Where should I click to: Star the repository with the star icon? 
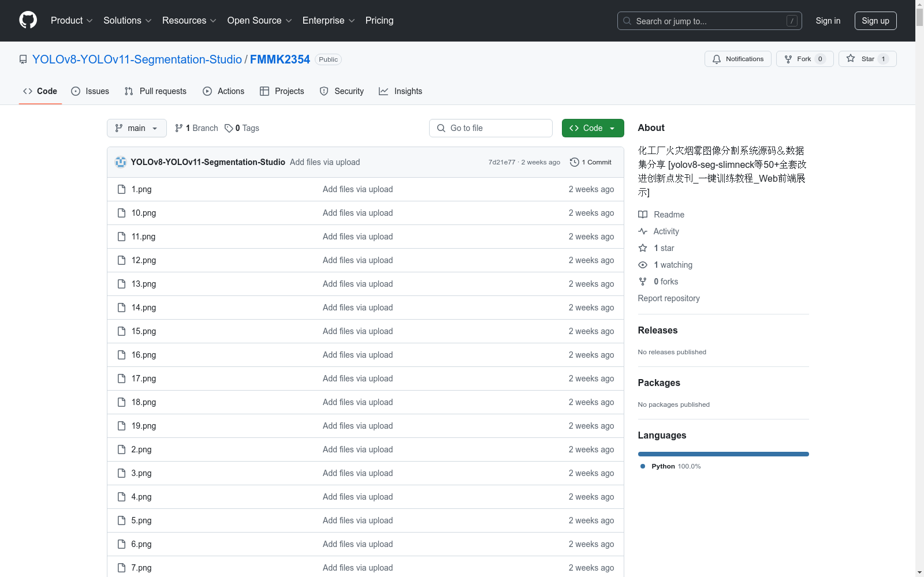[851, 59]
